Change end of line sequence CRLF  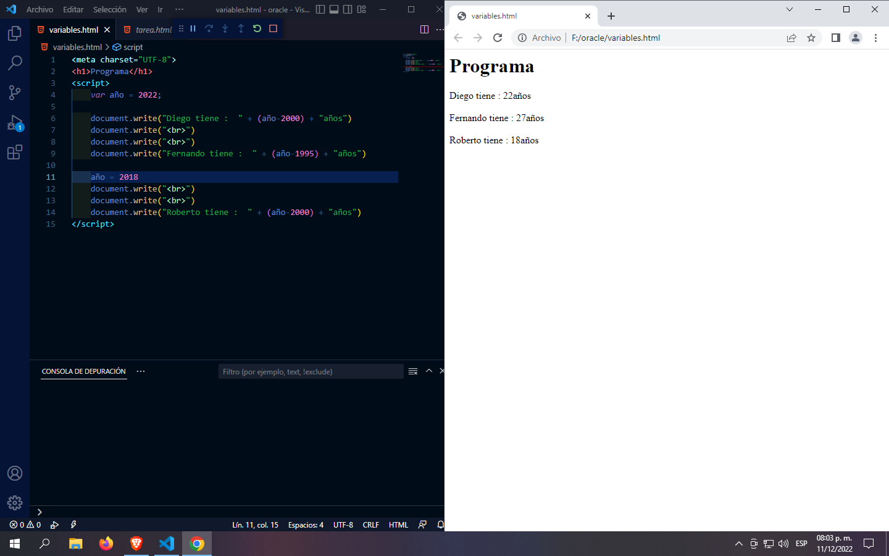click(x=371, y=524)
